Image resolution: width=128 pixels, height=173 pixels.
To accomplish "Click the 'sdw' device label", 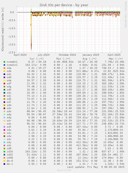I will click(9, 136).
